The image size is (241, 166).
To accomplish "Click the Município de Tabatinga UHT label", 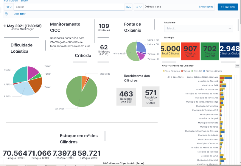I will click(205, 110).
